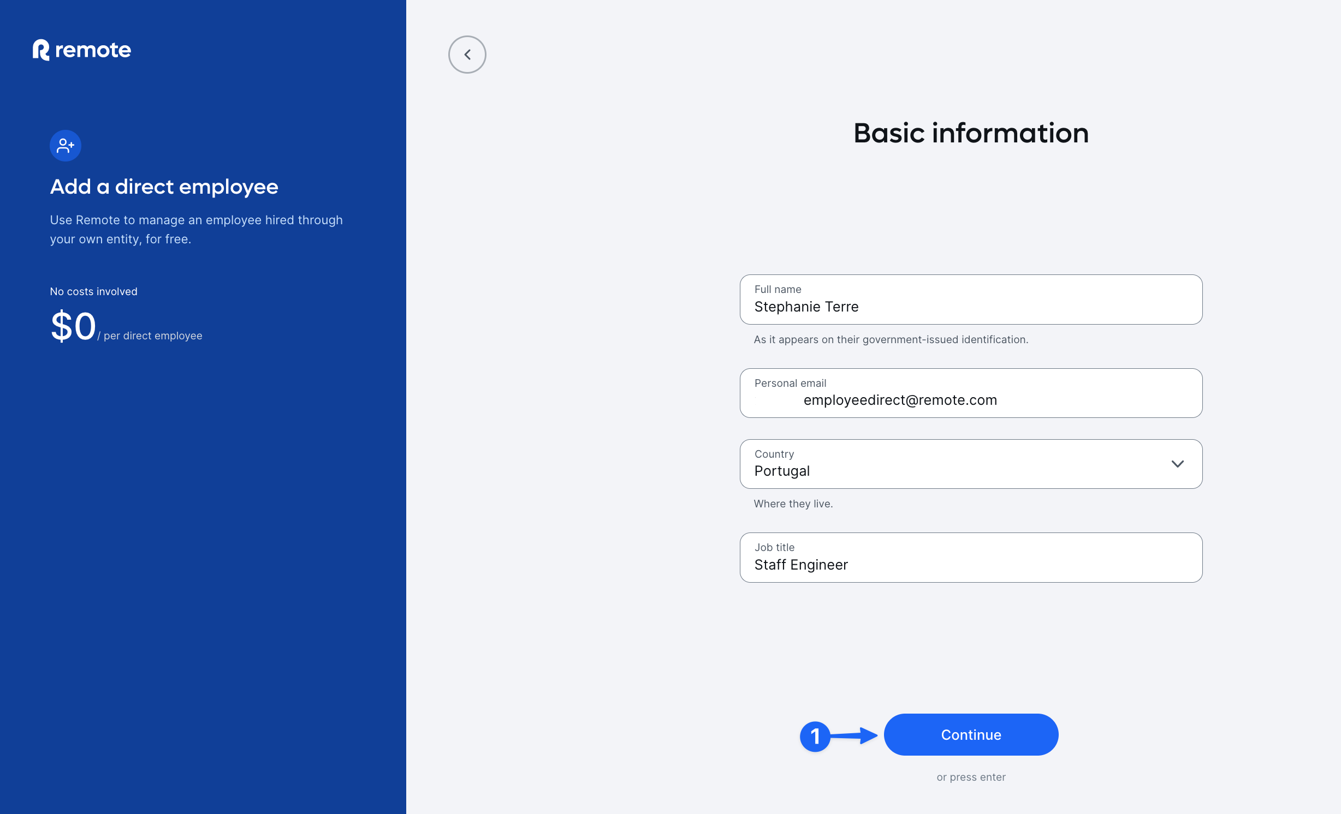The height and width of the screenshot is (814, 1341).
Task: Click the 'Where they live.' helper text
Action: click(x=793, y=504)
